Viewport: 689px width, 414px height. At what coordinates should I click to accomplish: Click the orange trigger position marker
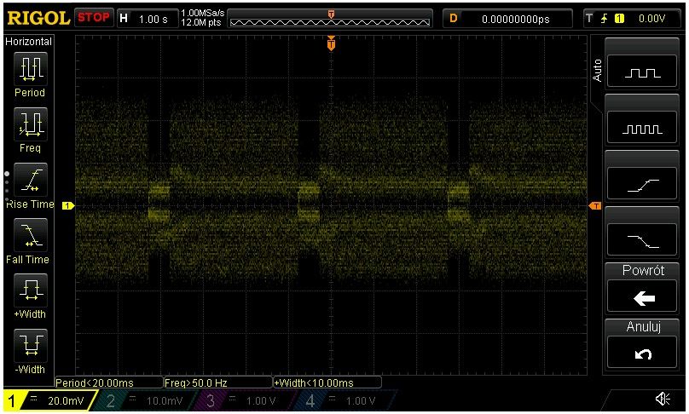pos(332,44)
